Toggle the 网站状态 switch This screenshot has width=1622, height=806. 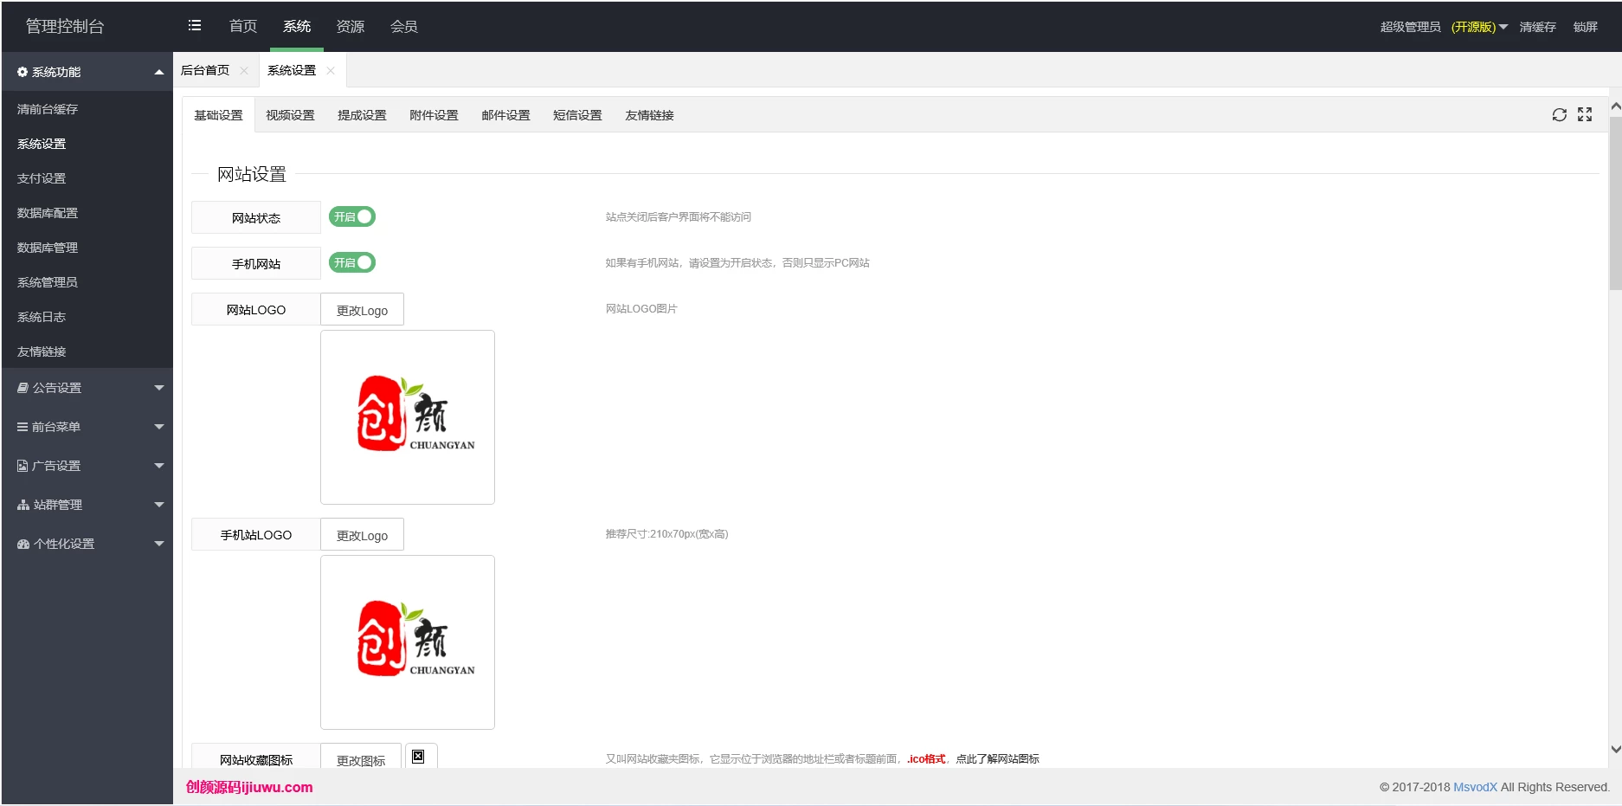[x=352, y=217]
